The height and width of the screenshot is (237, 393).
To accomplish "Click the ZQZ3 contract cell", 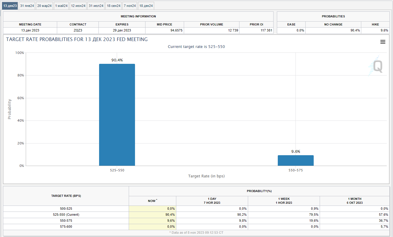I will [x=78, y=30].
